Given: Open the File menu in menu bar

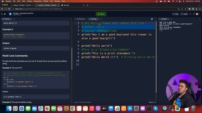Looking at the screenshot, I should [14, 1].
